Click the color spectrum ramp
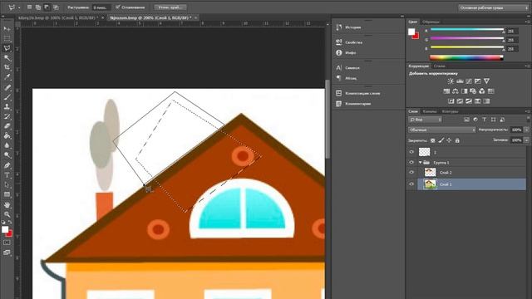 pyautogui.click(x=466, y=57)
